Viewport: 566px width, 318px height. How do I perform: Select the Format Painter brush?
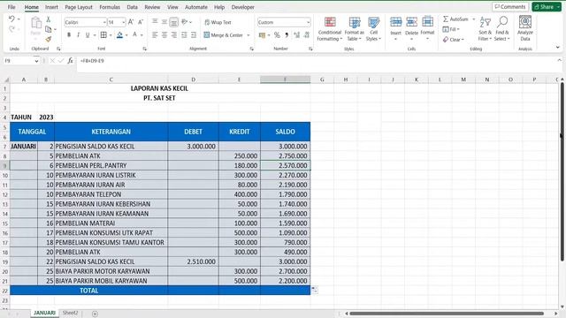point(49,39)
